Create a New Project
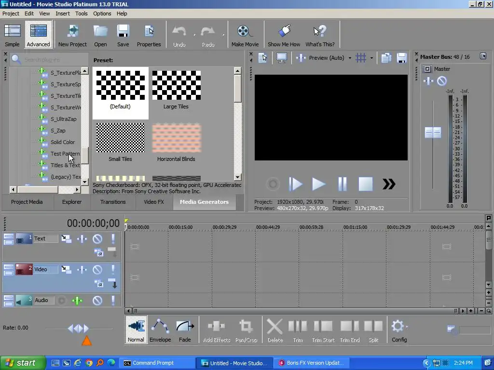The image size is (494, 370). pyautogui.click(x=72, y=35)
